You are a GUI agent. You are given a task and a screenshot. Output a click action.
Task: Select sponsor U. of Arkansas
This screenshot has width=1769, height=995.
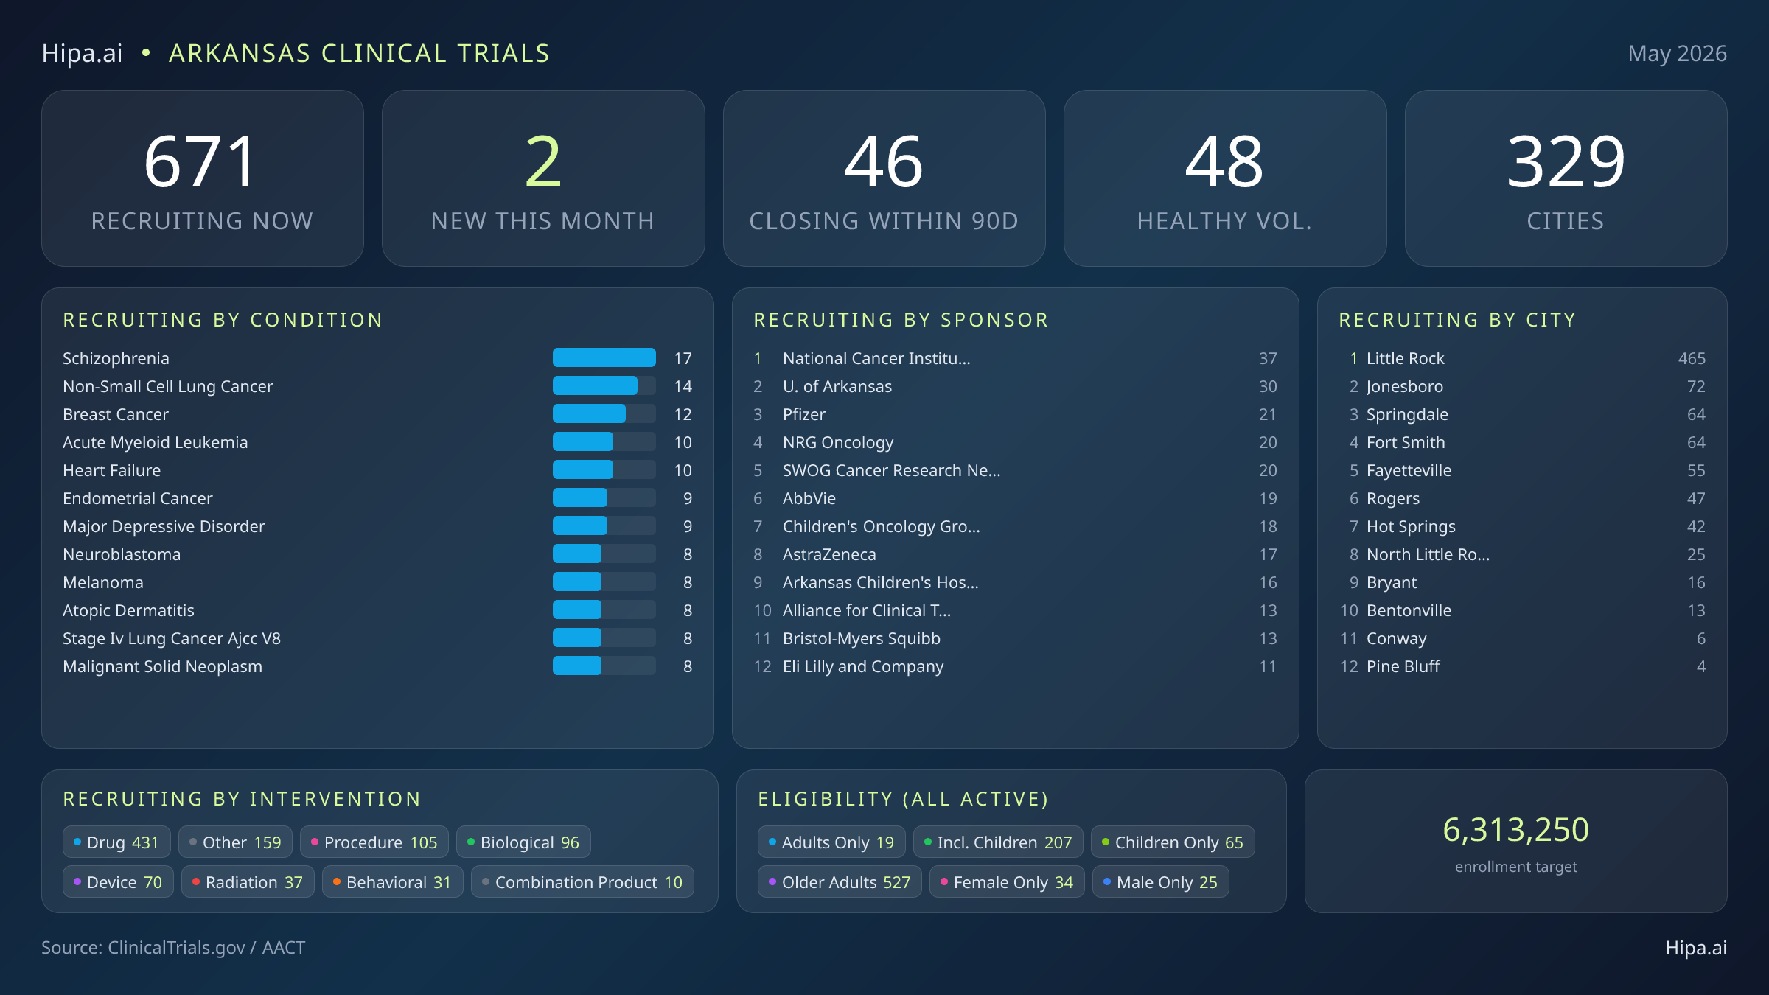(1015, 386)
